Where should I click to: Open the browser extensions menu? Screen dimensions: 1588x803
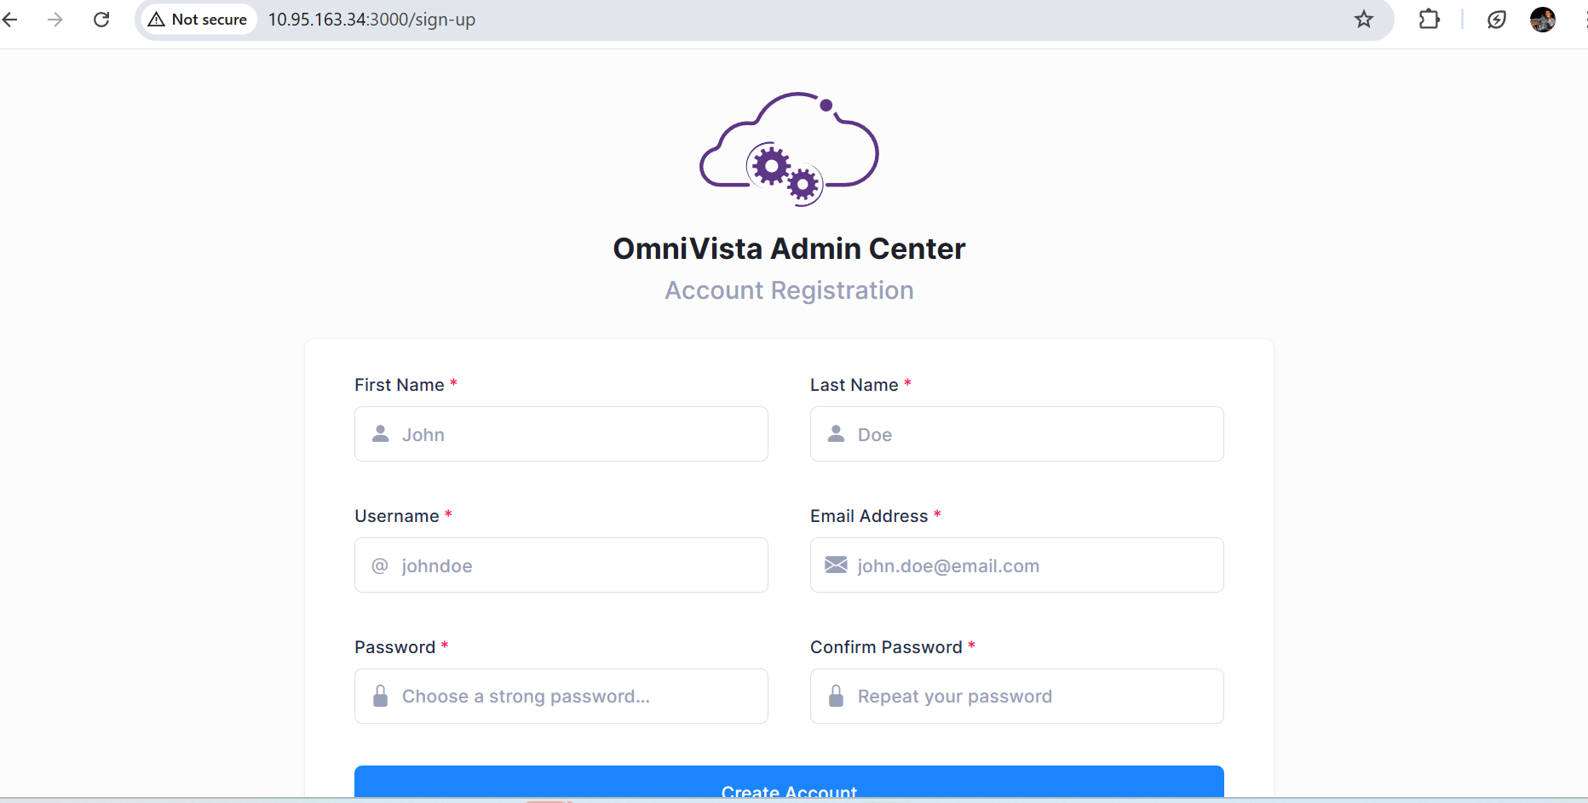pos(1430,19)
